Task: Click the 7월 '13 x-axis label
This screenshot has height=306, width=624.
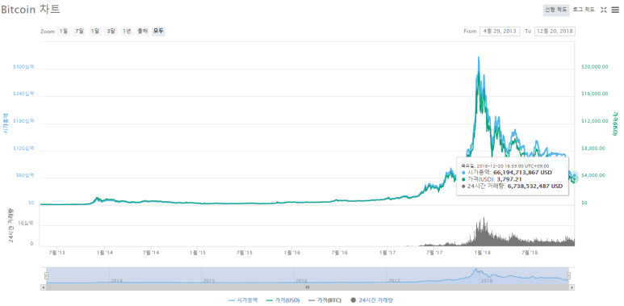Action: [56, 252]
